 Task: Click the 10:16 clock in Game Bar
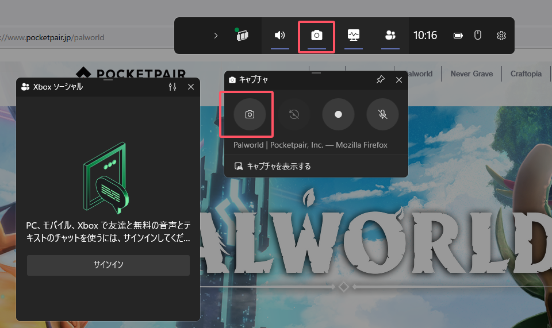coord(425,35)
